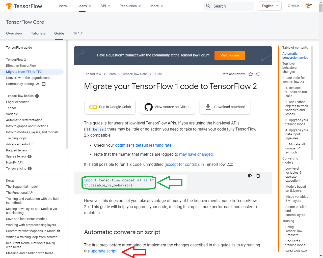Open Intro to graphs and functions
Image resolution: width=323 pixels, height=258 pixels.
point(27,126)
